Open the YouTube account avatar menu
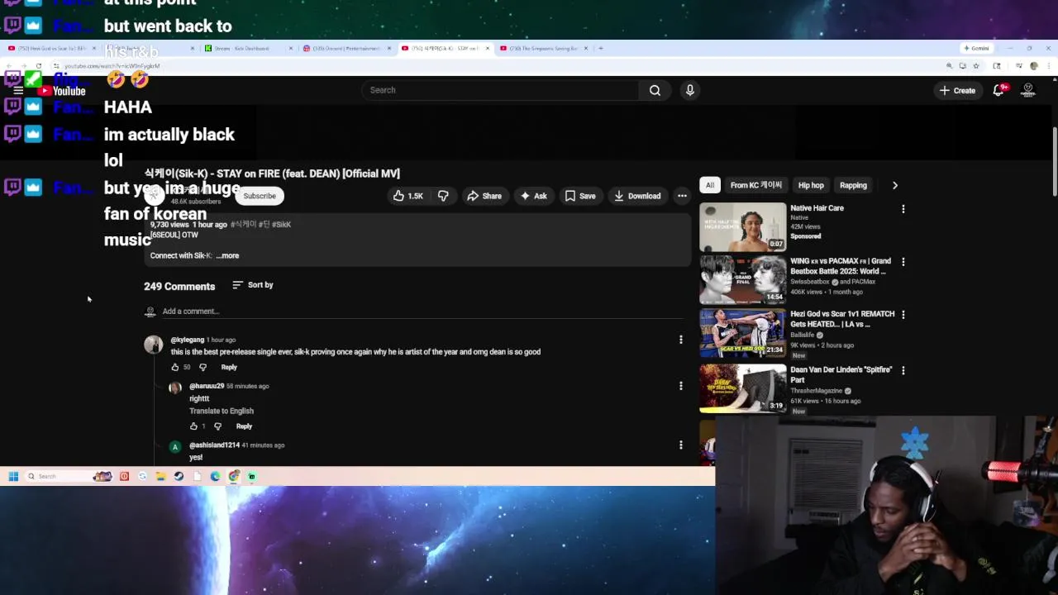The image size is (1058, 595). (1028, 90)
